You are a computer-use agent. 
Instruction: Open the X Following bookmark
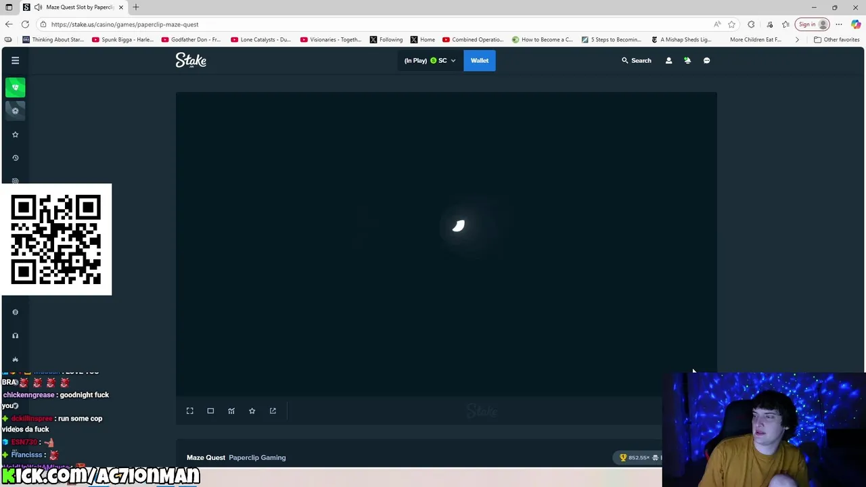point(386,39)
